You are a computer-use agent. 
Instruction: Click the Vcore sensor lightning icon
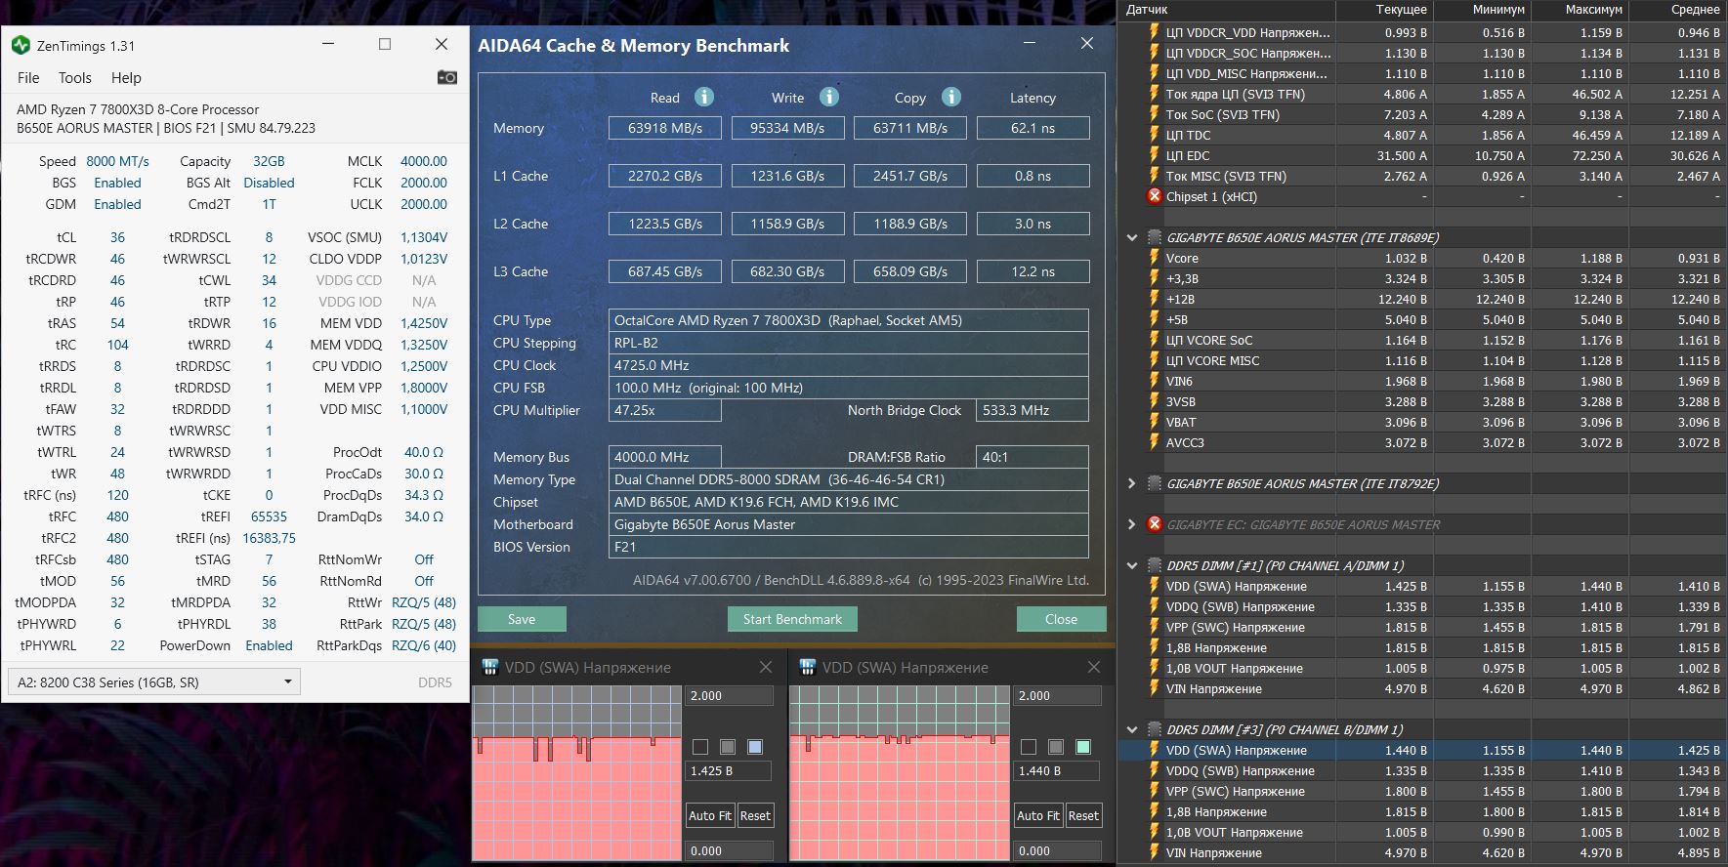point(1155,258)
